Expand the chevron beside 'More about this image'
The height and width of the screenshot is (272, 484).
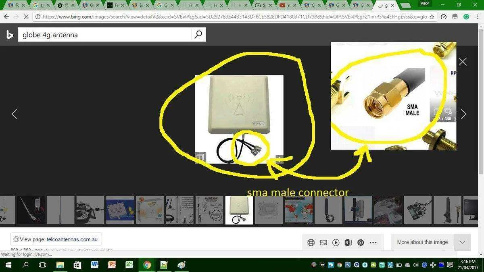tap(462, 242)
